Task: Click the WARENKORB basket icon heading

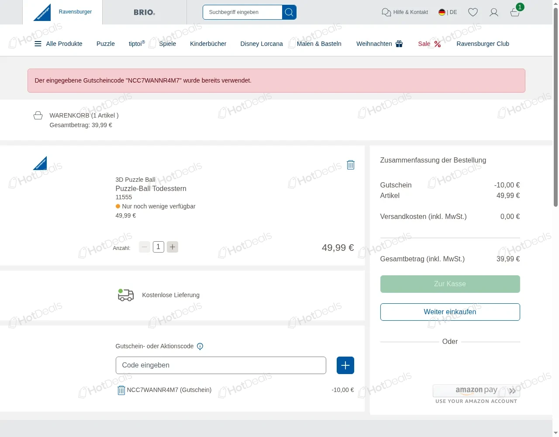Action: coord(38,115)
